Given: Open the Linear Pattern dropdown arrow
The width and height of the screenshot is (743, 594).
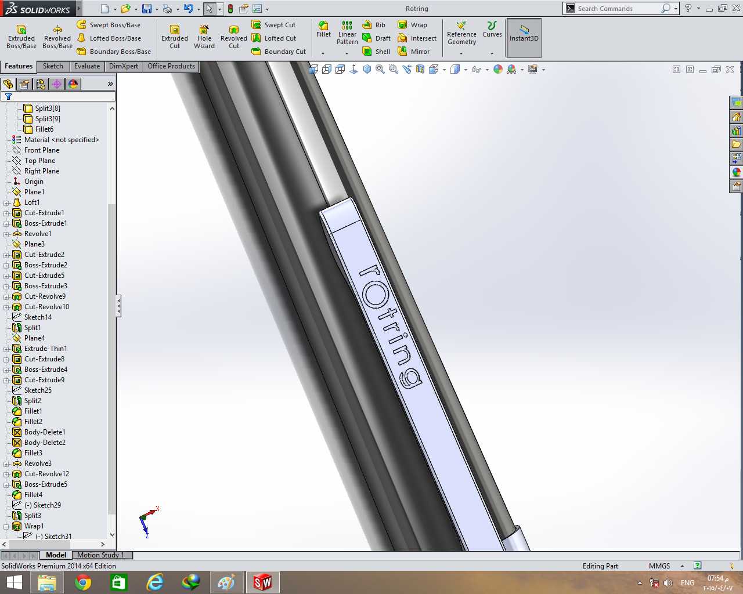Looking at the screenshot, I should pyautogui.click(x=347, y=53).
